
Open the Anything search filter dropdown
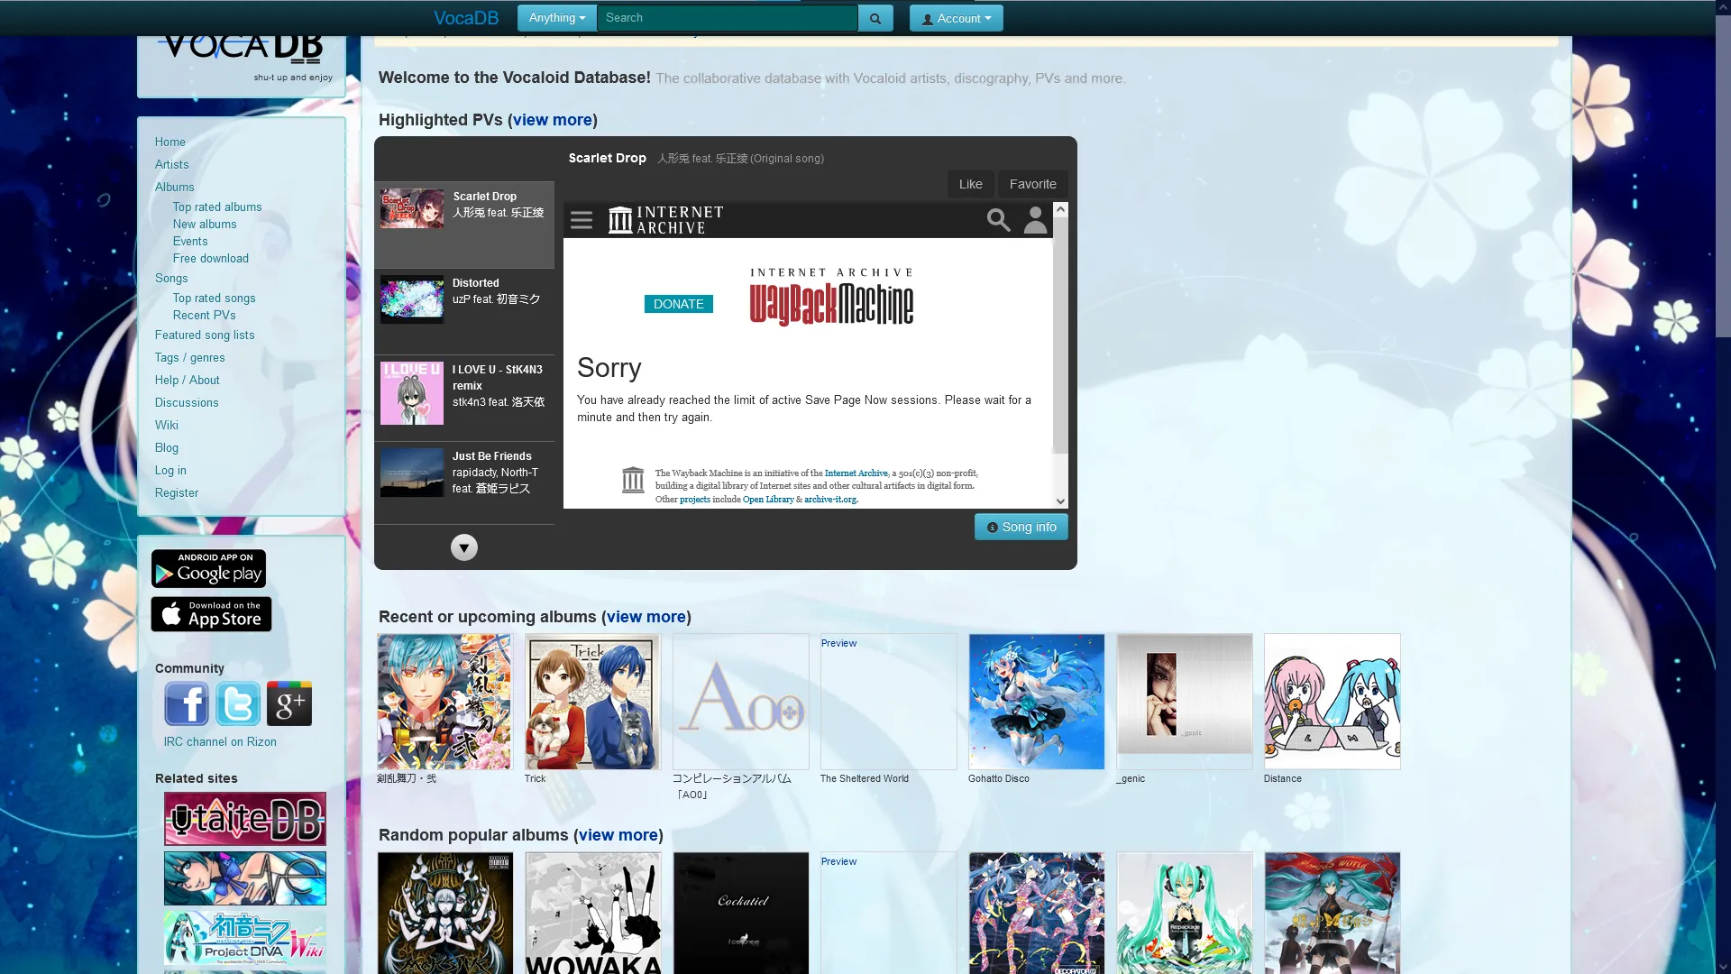pyautogui.click(x=556, y=18)
